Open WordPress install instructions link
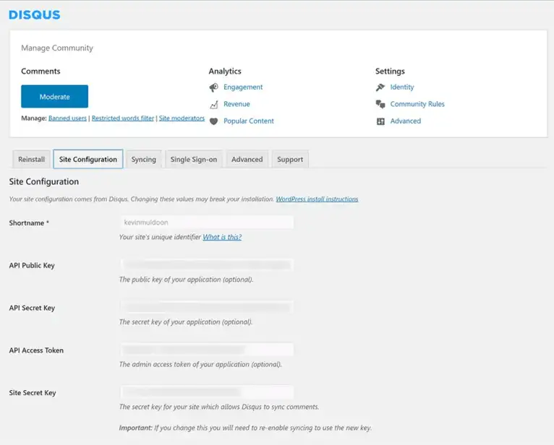The image size is (554, 445). click(x=317, y=199)
